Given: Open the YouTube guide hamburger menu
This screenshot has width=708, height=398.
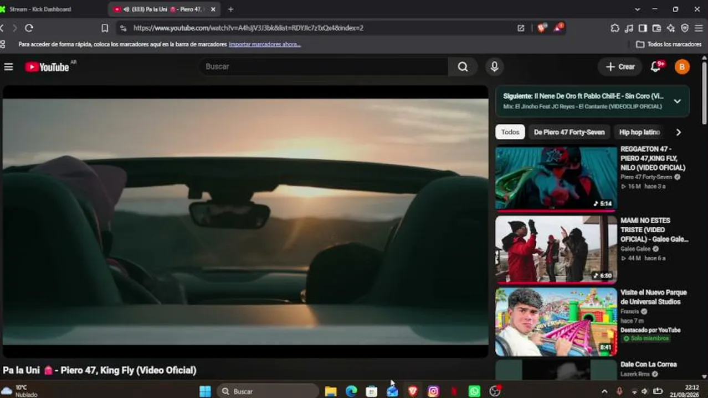Looking at the screenshot, I should 8,67.
